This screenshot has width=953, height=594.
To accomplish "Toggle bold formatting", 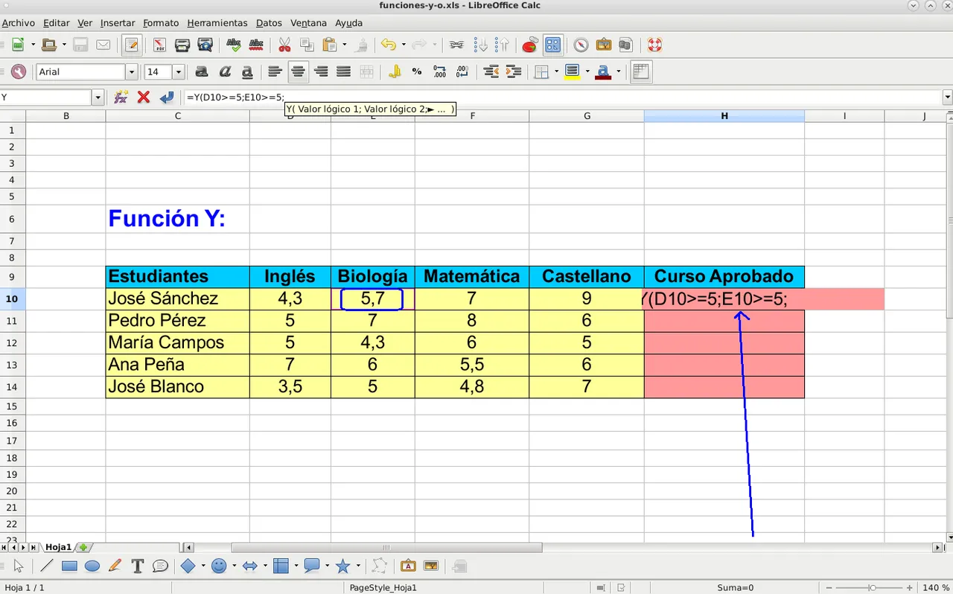I will [x=201, y=71].
